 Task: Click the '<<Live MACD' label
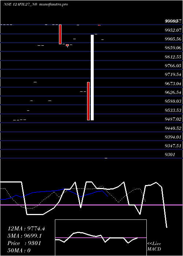tap(154, 246)
